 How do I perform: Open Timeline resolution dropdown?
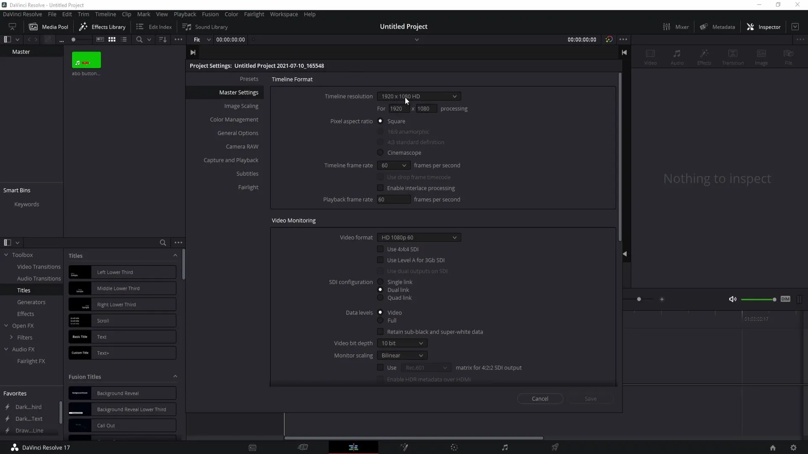(418, 96)
